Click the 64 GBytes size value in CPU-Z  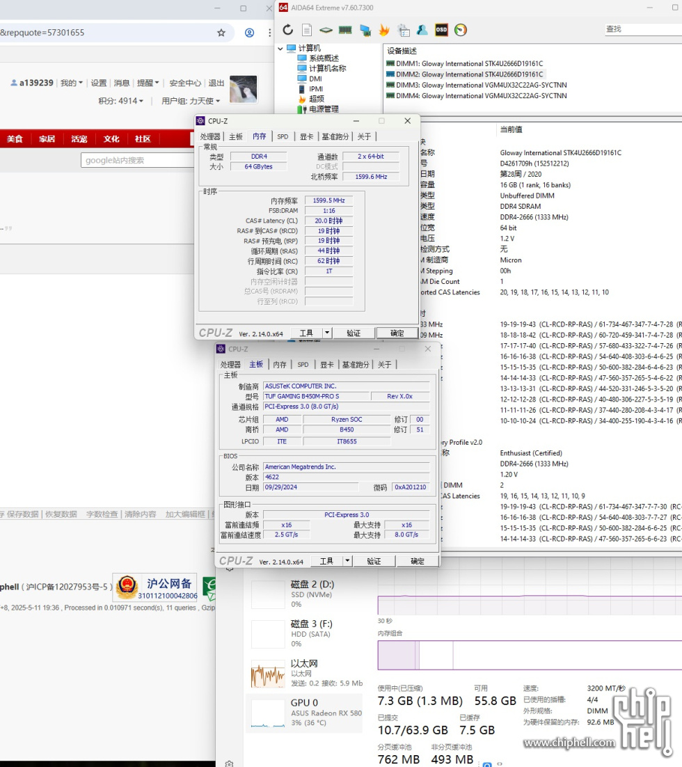pos(258,167)
